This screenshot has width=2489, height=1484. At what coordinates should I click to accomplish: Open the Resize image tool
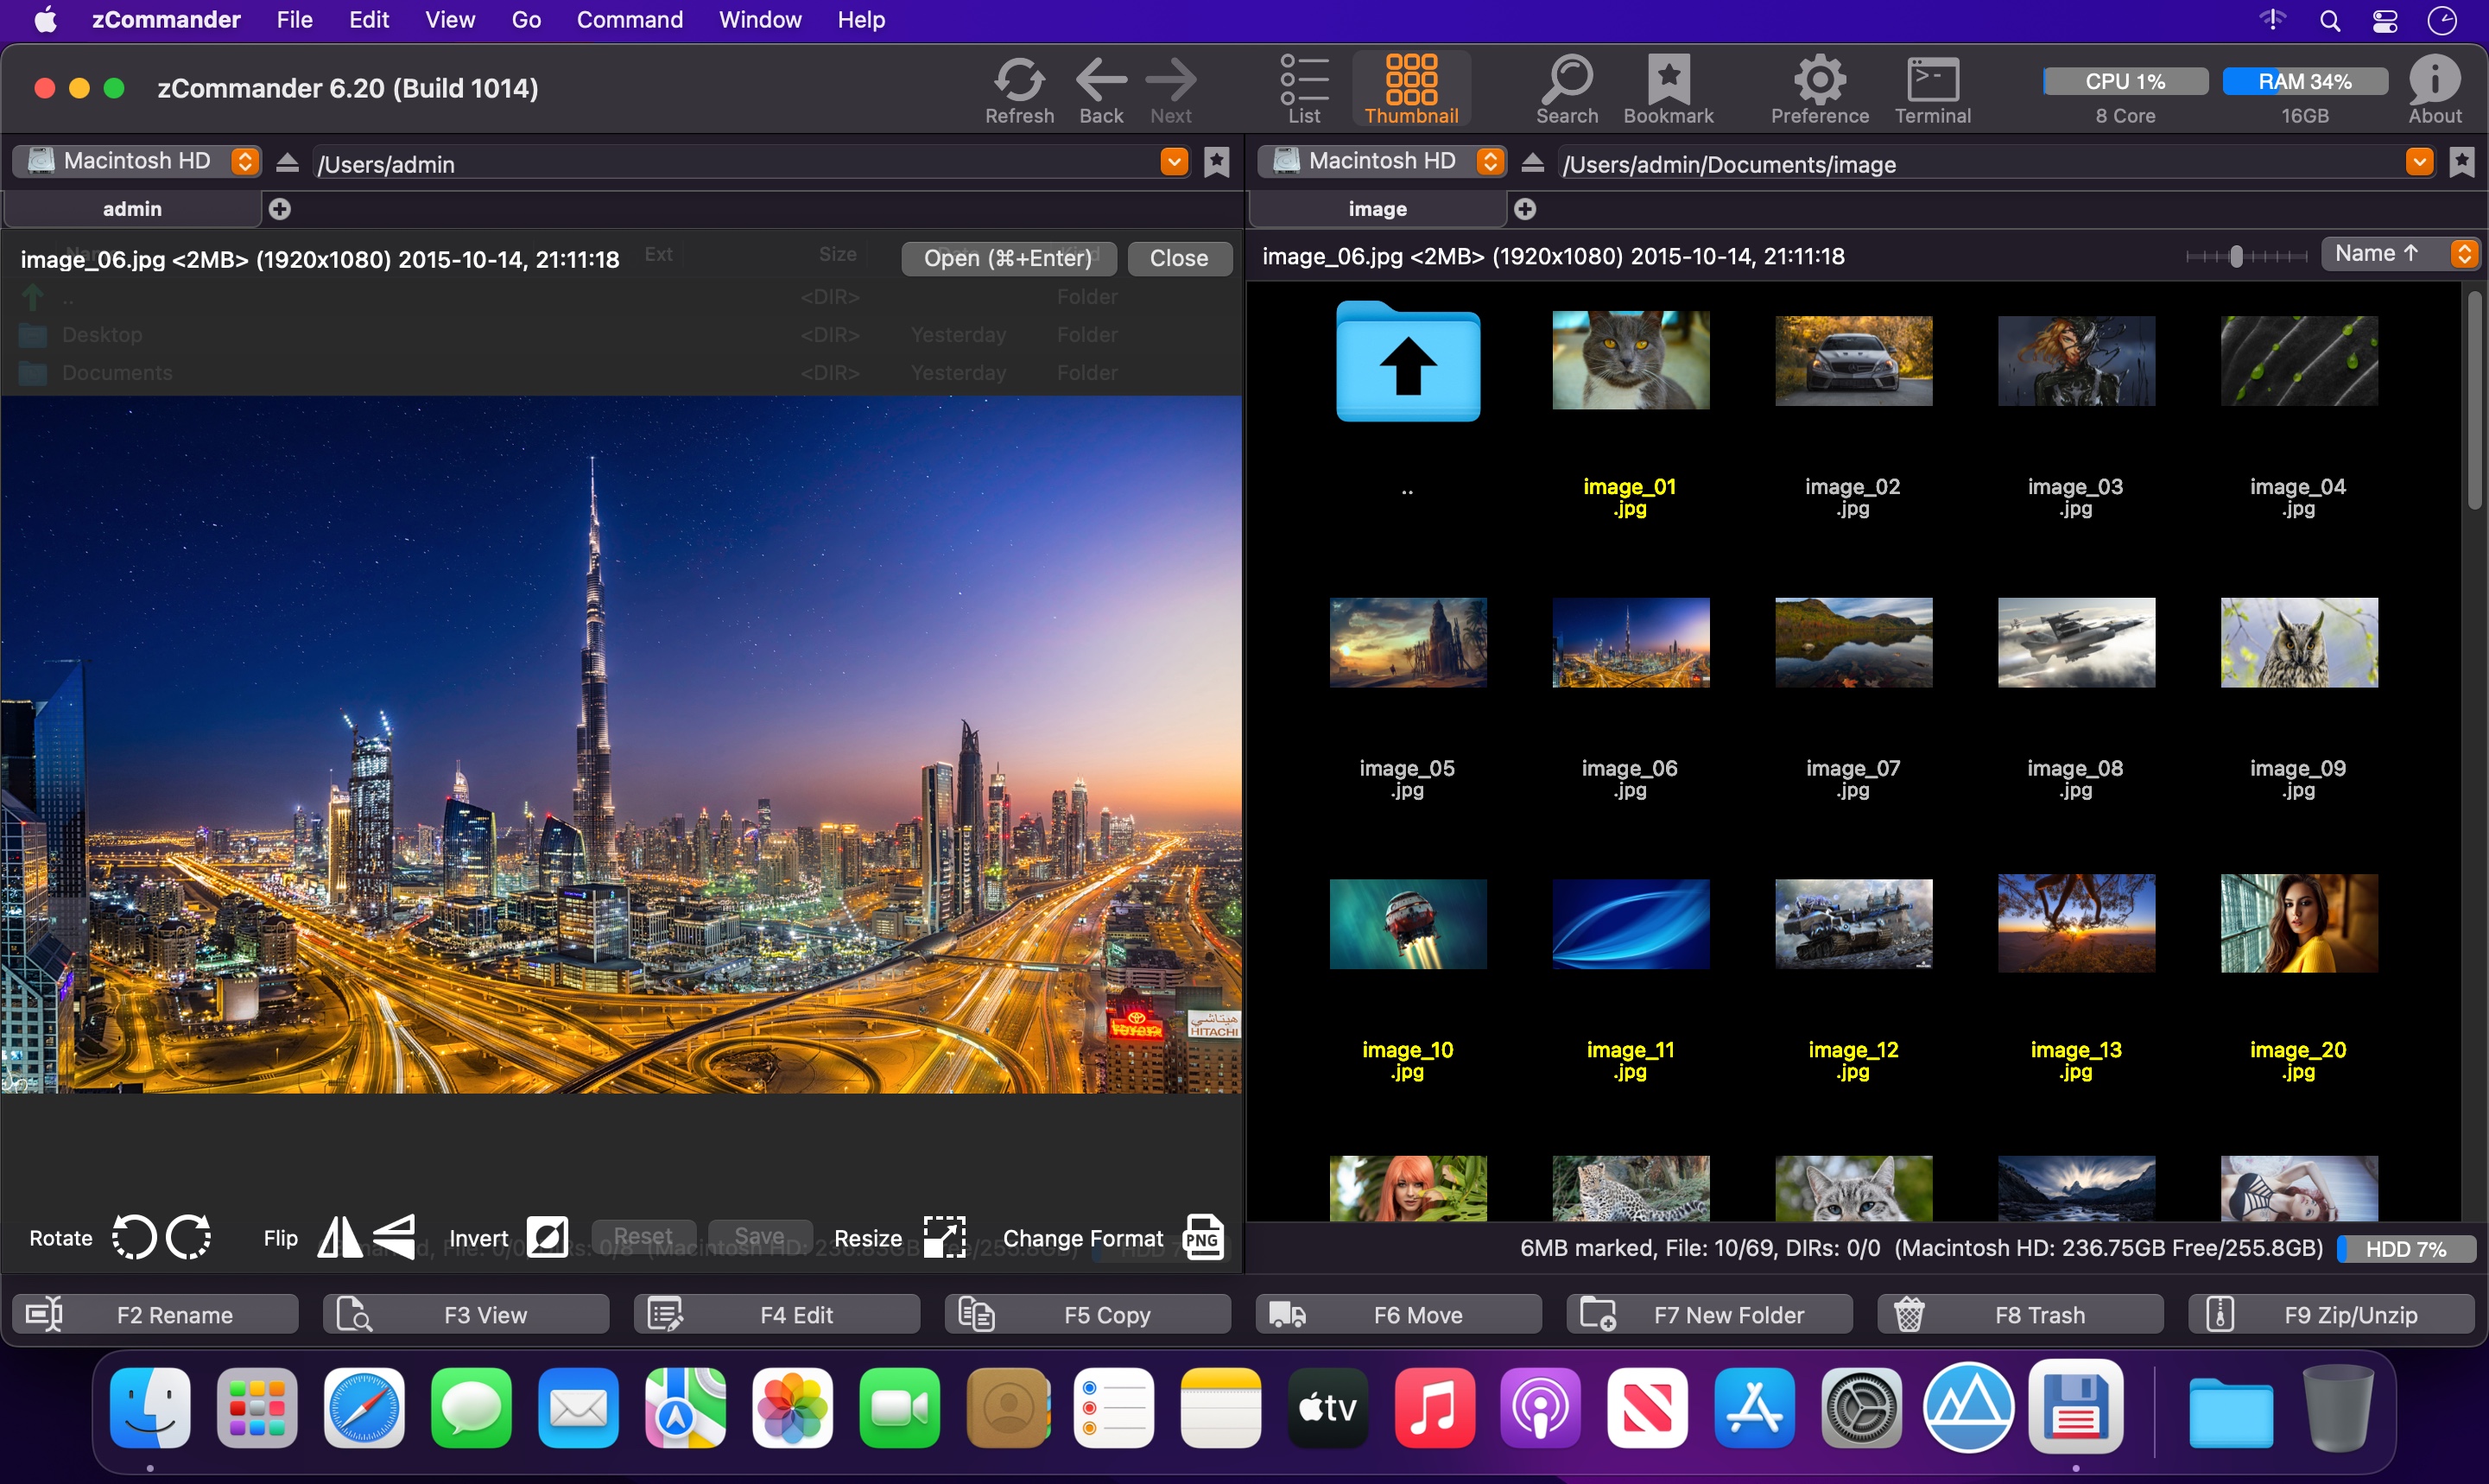coord(944,1238)
